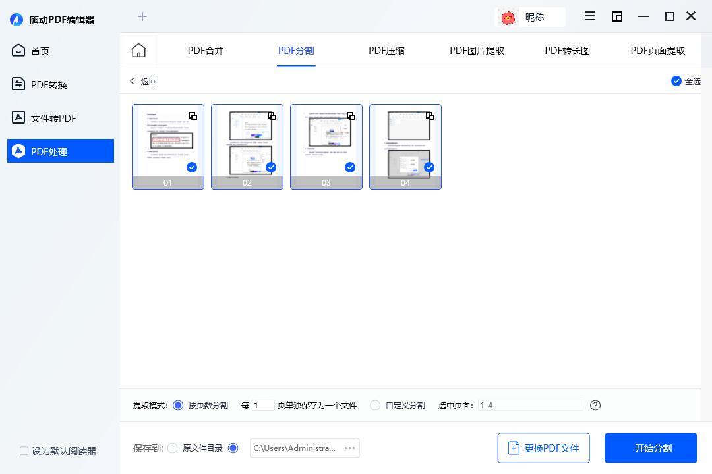Enlarge page 02 with its preview icon
The width and height of the screenshot is (712, 474).
pos(272,116)
